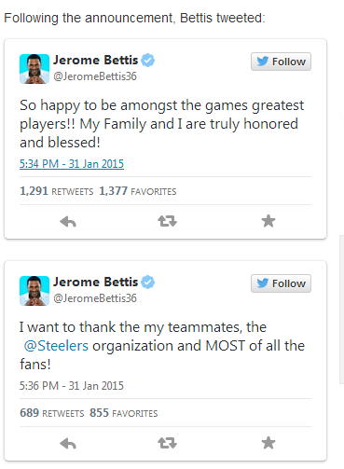Viewport: 344px width, 469px height.
Task: Follow Jerome Bettis from second tweet
Action: click(281, 283)
